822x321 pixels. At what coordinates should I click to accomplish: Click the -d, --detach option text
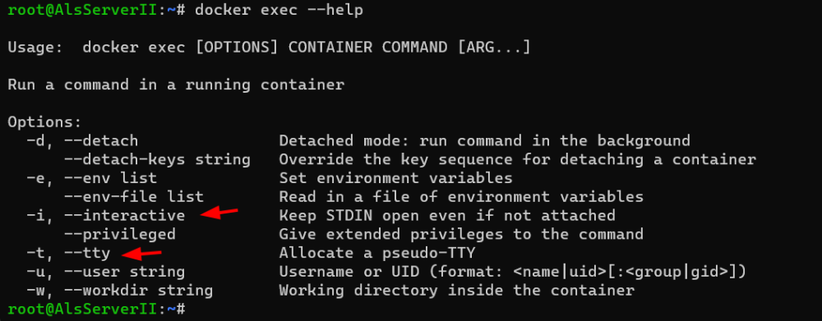pos(82,141)
